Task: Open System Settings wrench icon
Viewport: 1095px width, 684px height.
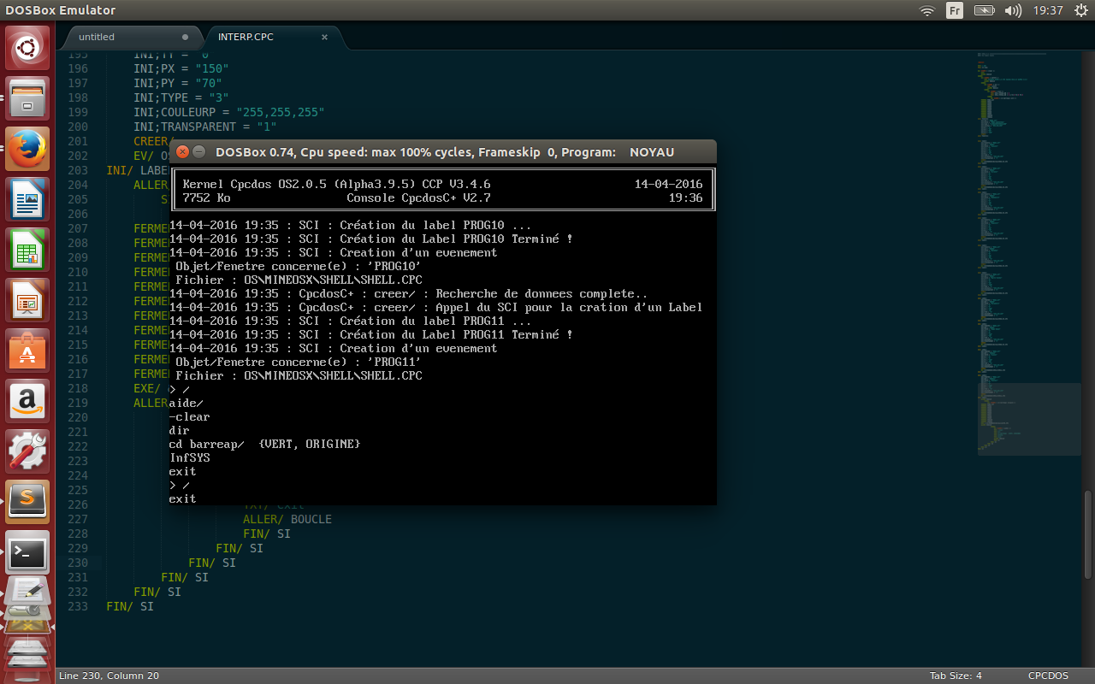Action: point(28,451)
